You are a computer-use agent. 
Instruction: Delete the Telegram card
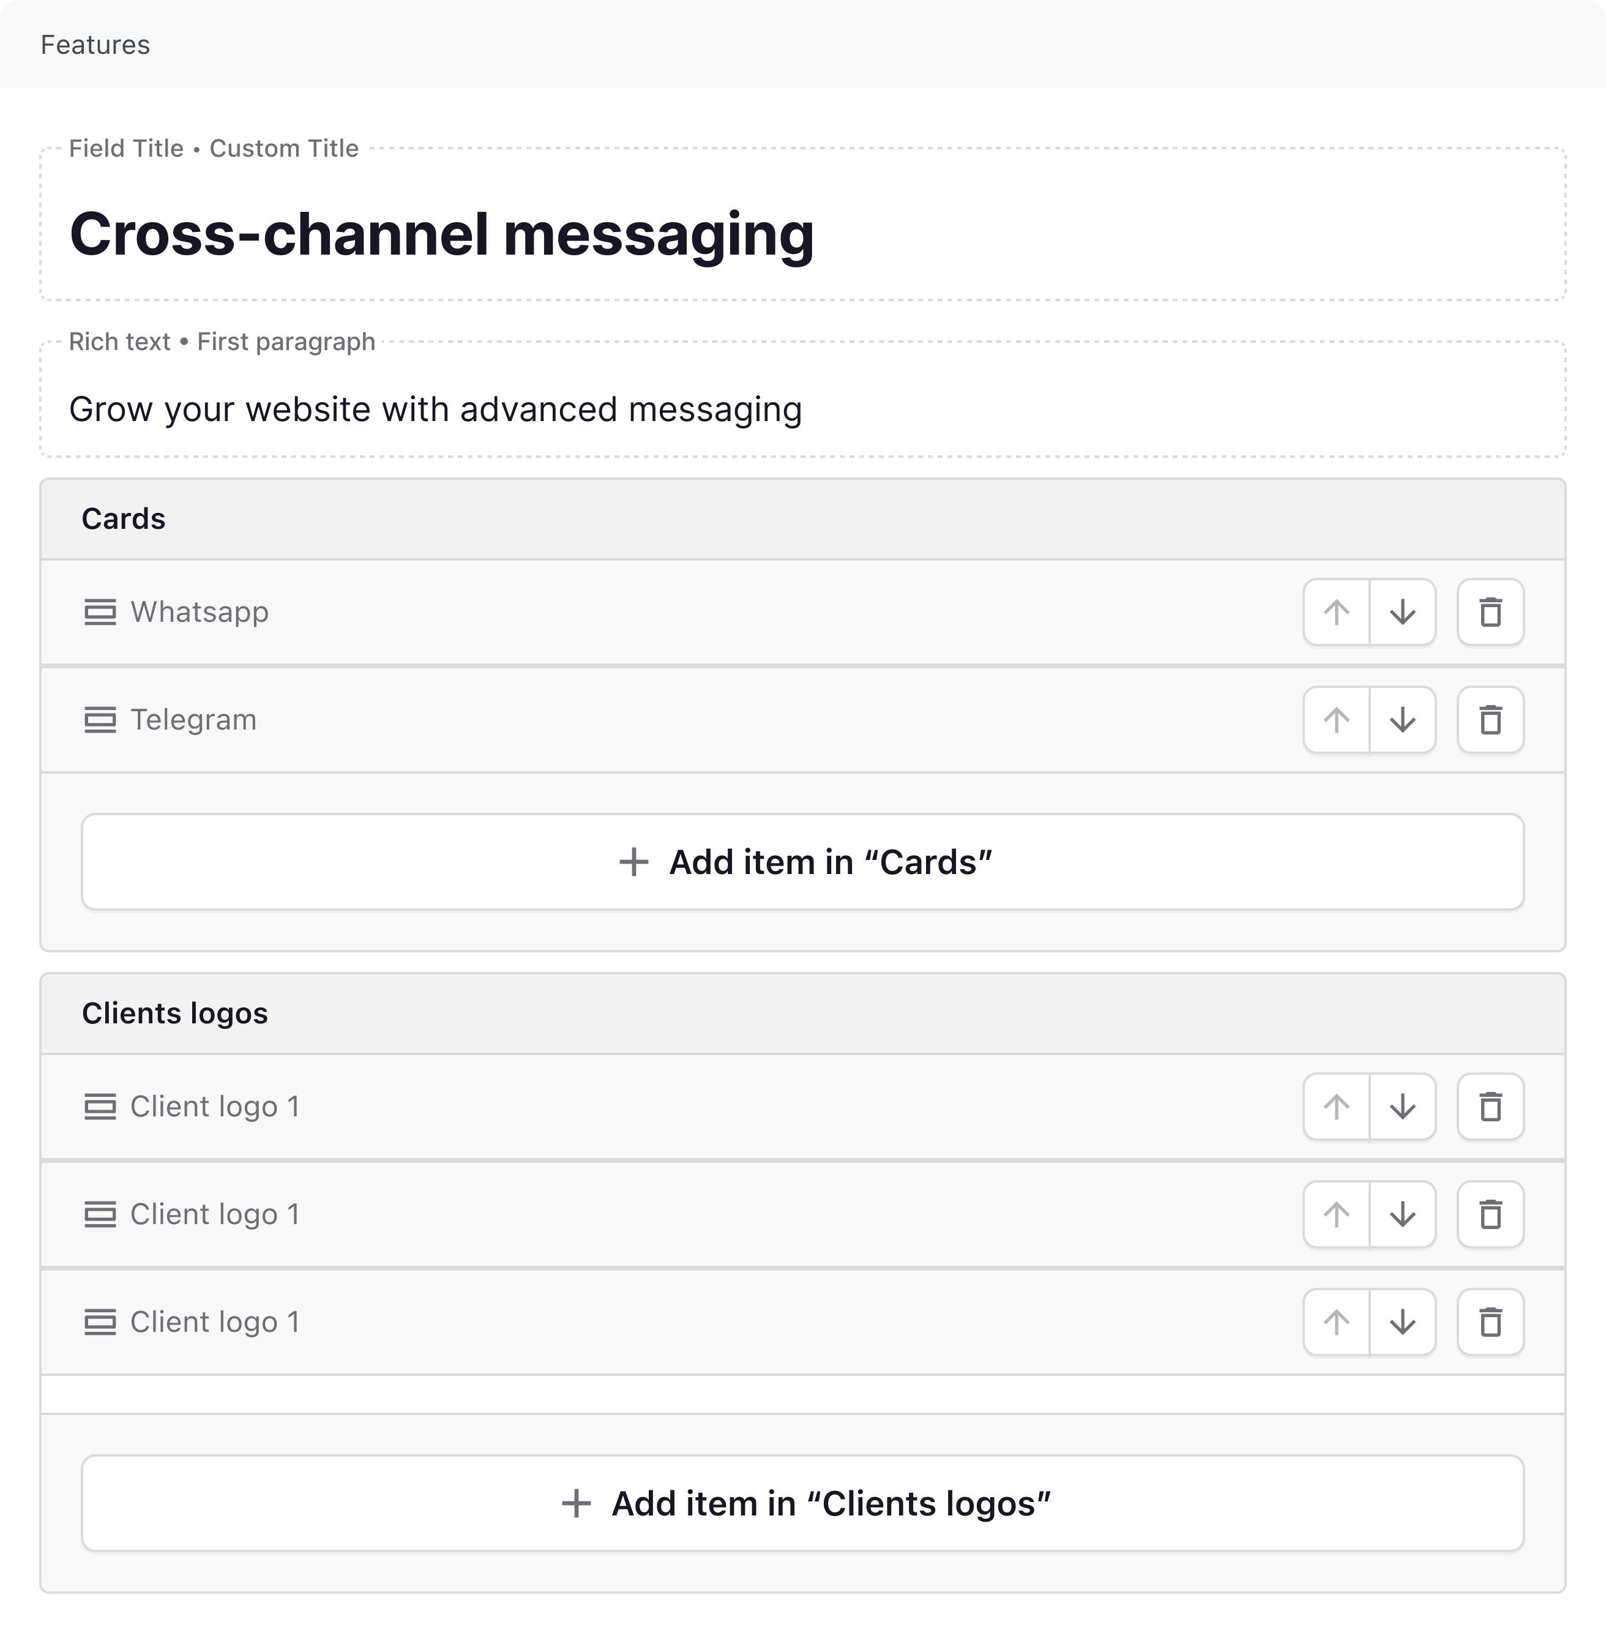click(1490, 720)
